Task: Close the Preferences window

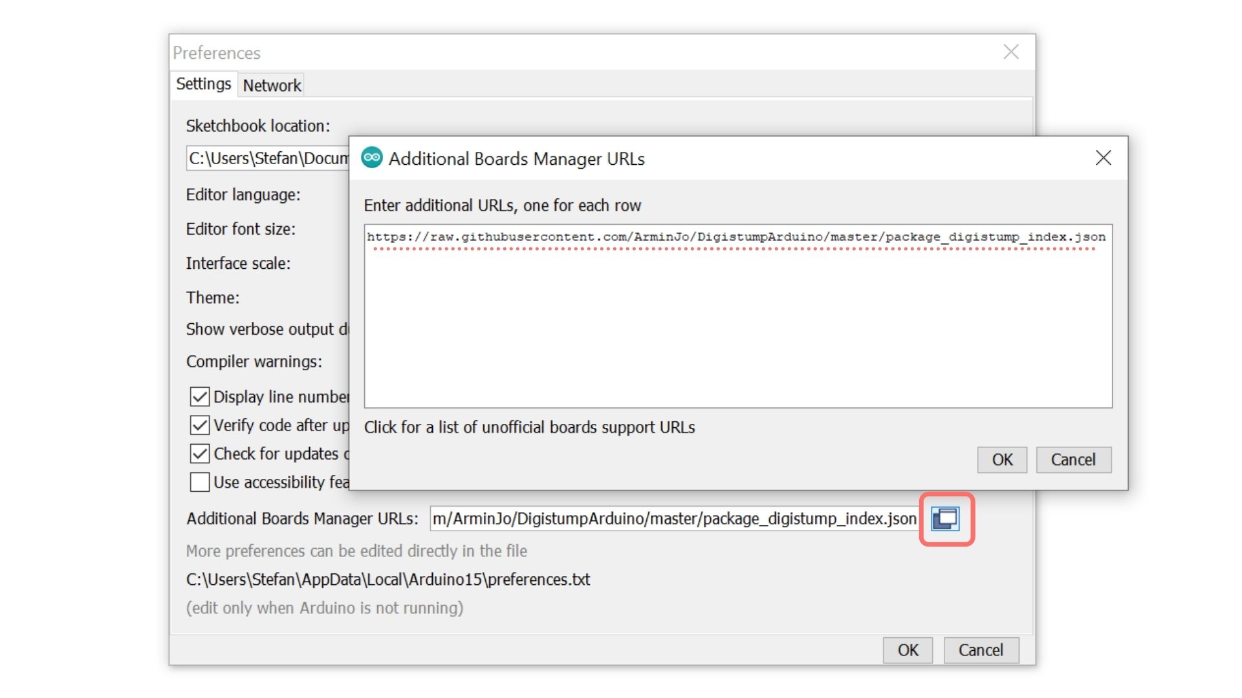Action: [x=1011, y=52]
